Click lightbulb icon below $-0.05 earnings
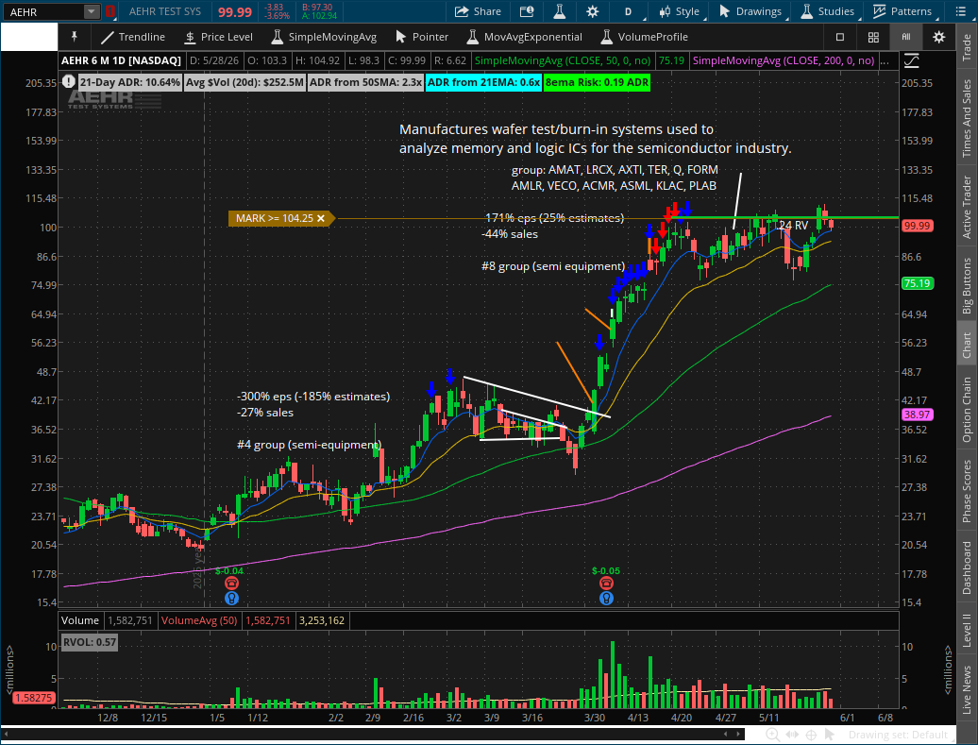 (x=606, y=599)
